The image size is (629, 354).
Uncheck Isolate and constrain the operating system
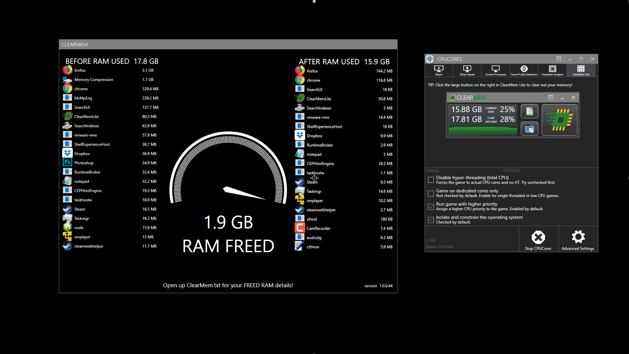click(431, 220)
